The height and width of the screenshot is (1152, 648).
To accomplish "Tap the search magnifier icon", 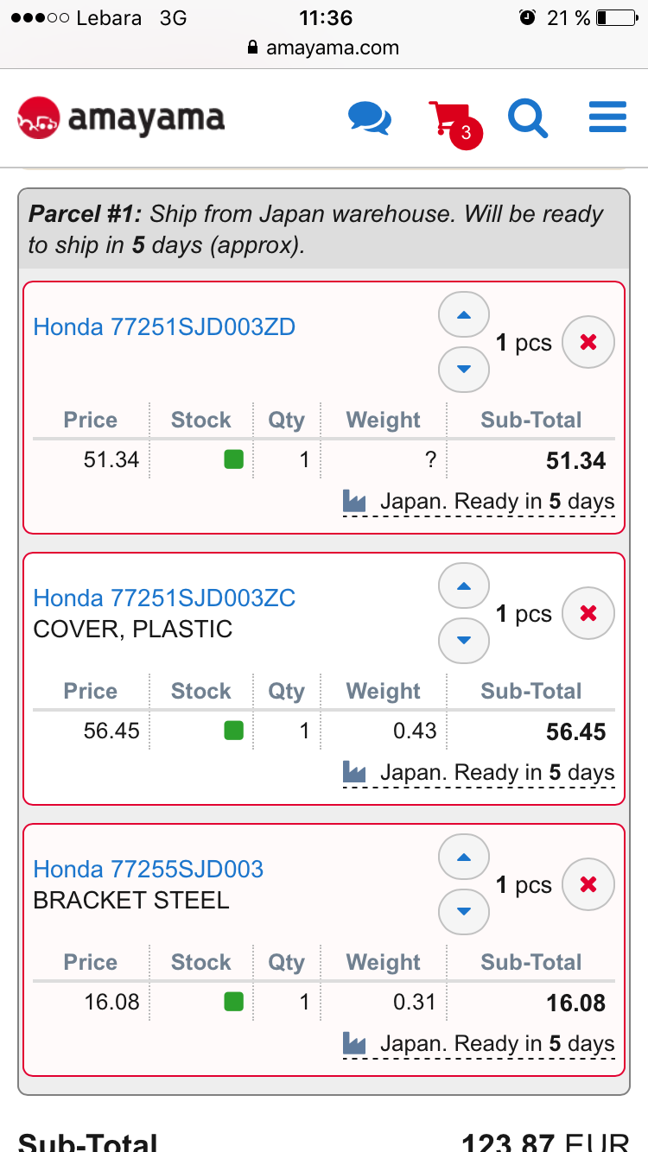I will [x=527, y=117].
